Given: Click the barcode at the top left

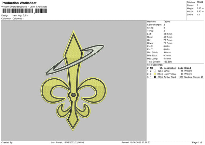Looking at the screenshot, I should (24, 11).
